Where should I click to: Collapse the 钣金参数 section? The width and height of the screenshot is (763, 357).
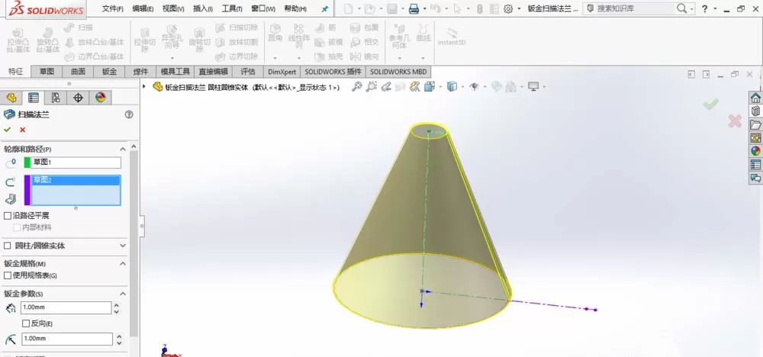[123, 294]
